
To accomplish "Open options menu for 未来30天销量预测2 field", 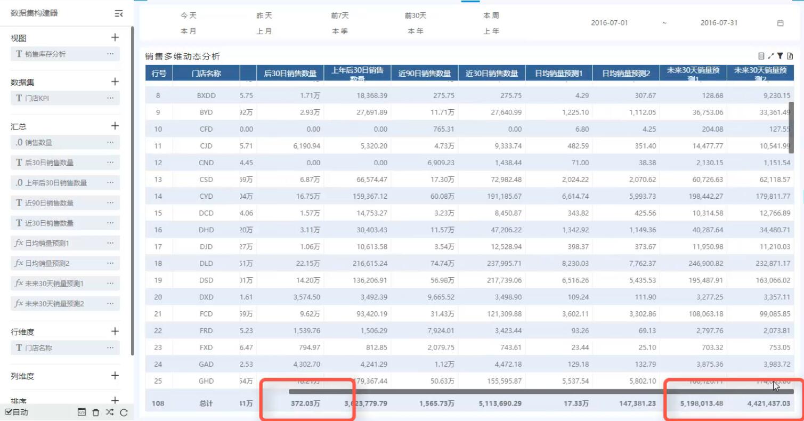I will pos(110,304).
